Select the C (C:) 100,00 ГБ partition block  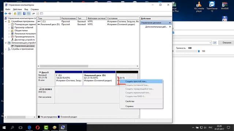pyautogui.click(x=69, y=78)
